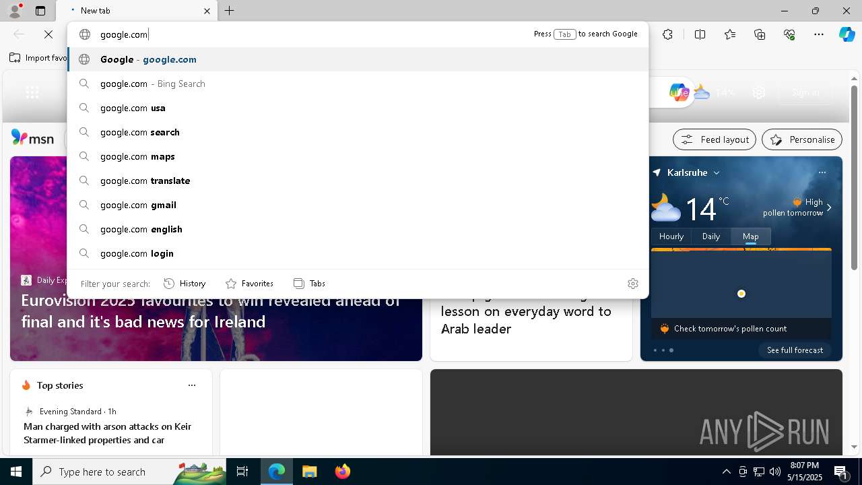This screenshot has height=485, width=862.
Task: Open Split screen icon
Action: pos(700,34)
